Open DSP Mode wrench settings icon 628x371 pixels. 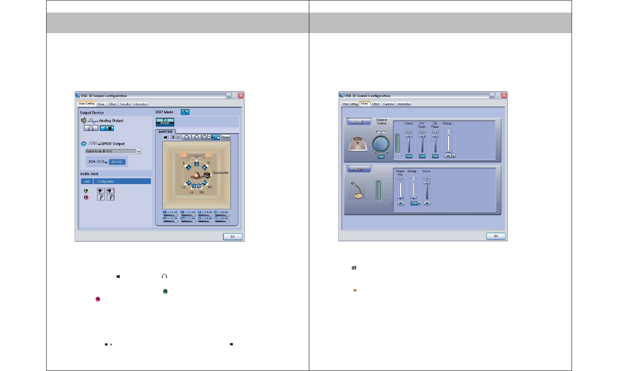[185, 112]
